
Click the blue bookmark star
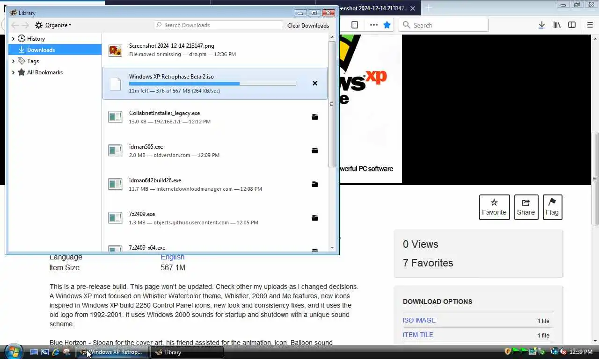pyautogui.click(x=387, y=25)
